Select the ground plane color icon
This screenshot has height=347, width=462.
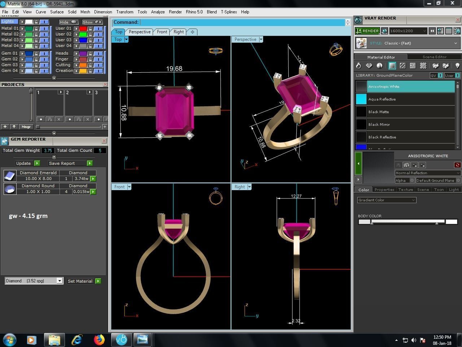(392, 66)
